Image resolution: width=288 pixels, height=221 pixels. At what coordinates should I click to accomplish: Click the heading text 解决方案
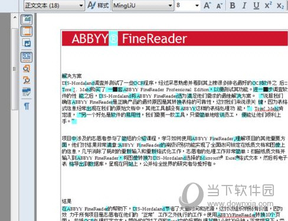[x=71, y=76]
